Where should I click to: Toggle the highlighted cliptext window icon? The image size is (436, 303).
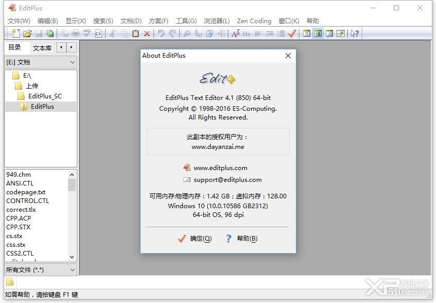click(x=318, y=33)
